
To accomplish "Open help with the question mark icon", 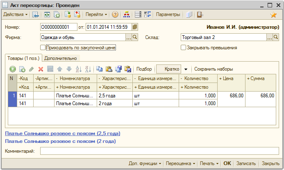I will (115, 15).
